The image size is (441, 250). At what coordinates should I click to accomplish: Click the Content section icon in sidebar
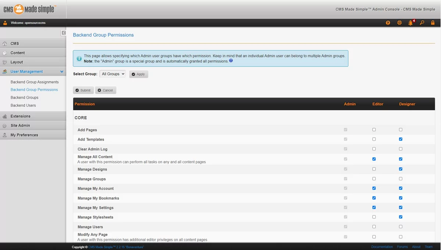pyautogui.click(x=5, y=53)
